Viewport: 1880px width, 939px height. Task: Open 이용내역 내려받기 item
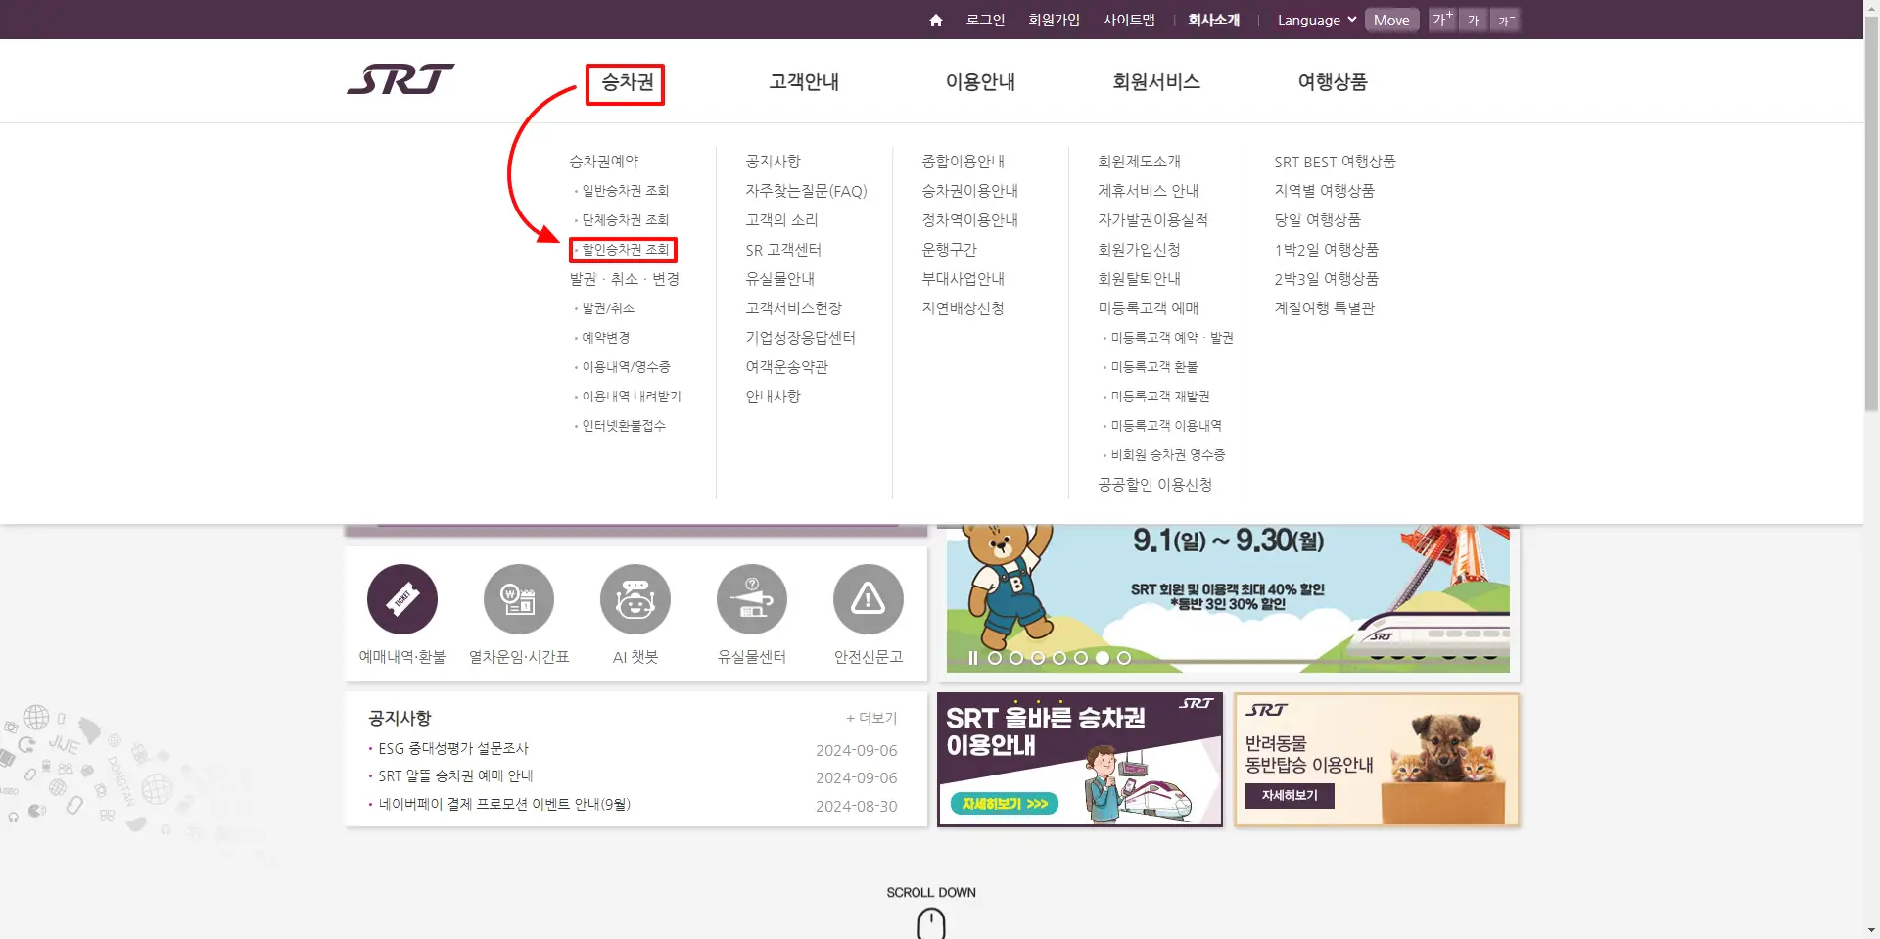(x=631, y=397)
